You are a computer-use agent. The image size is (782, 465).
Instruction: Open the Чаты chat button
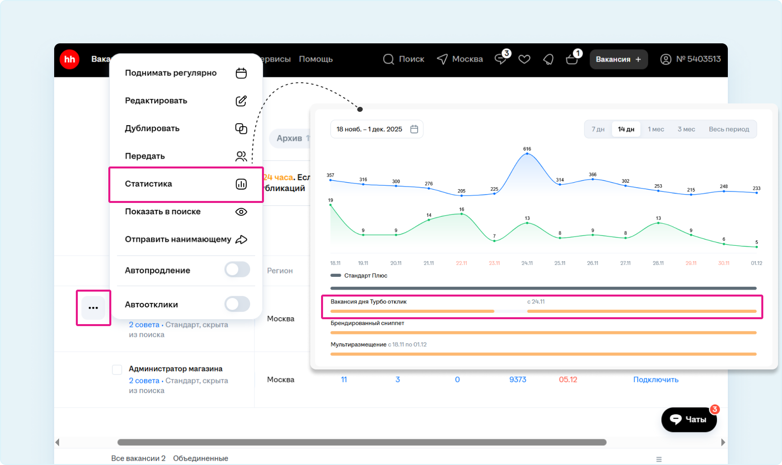pyautogui.click(x=688, y=420)
